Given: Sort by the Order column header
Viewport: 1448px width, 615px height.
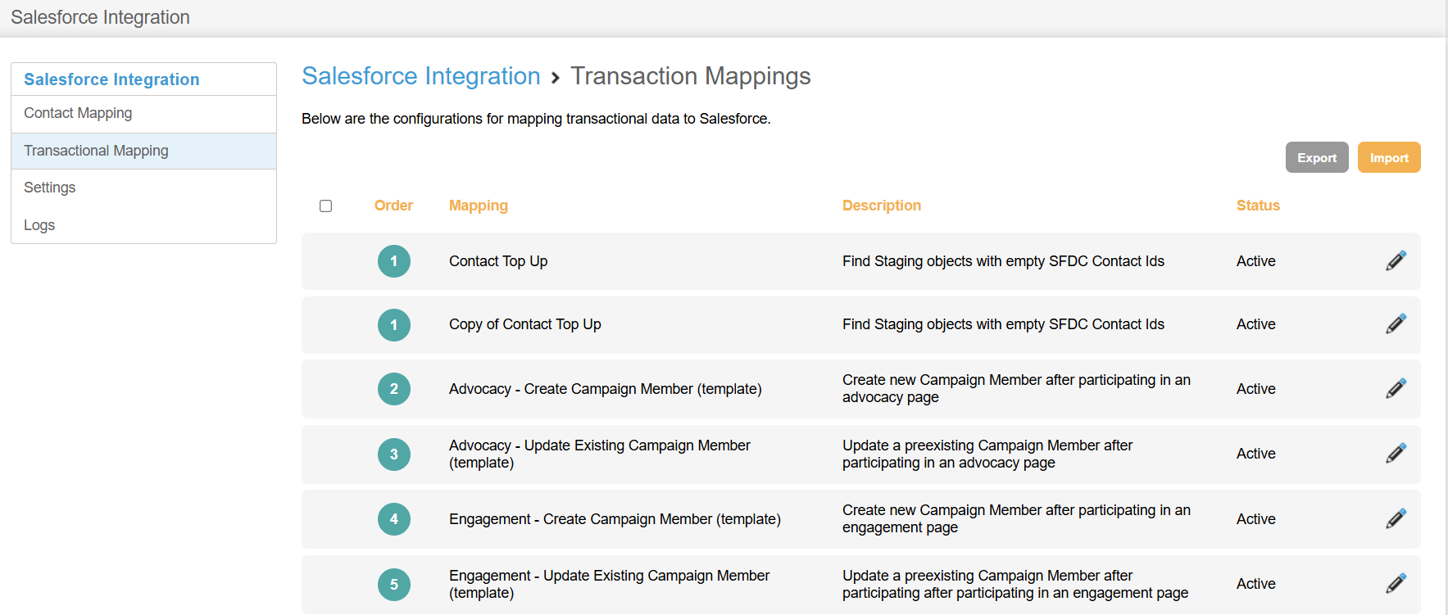Looking at the screenshot, I should coord(393,206).
